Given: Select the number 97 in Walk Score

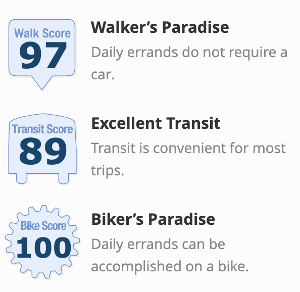Looking at the screenshot, I should (43, 56).
